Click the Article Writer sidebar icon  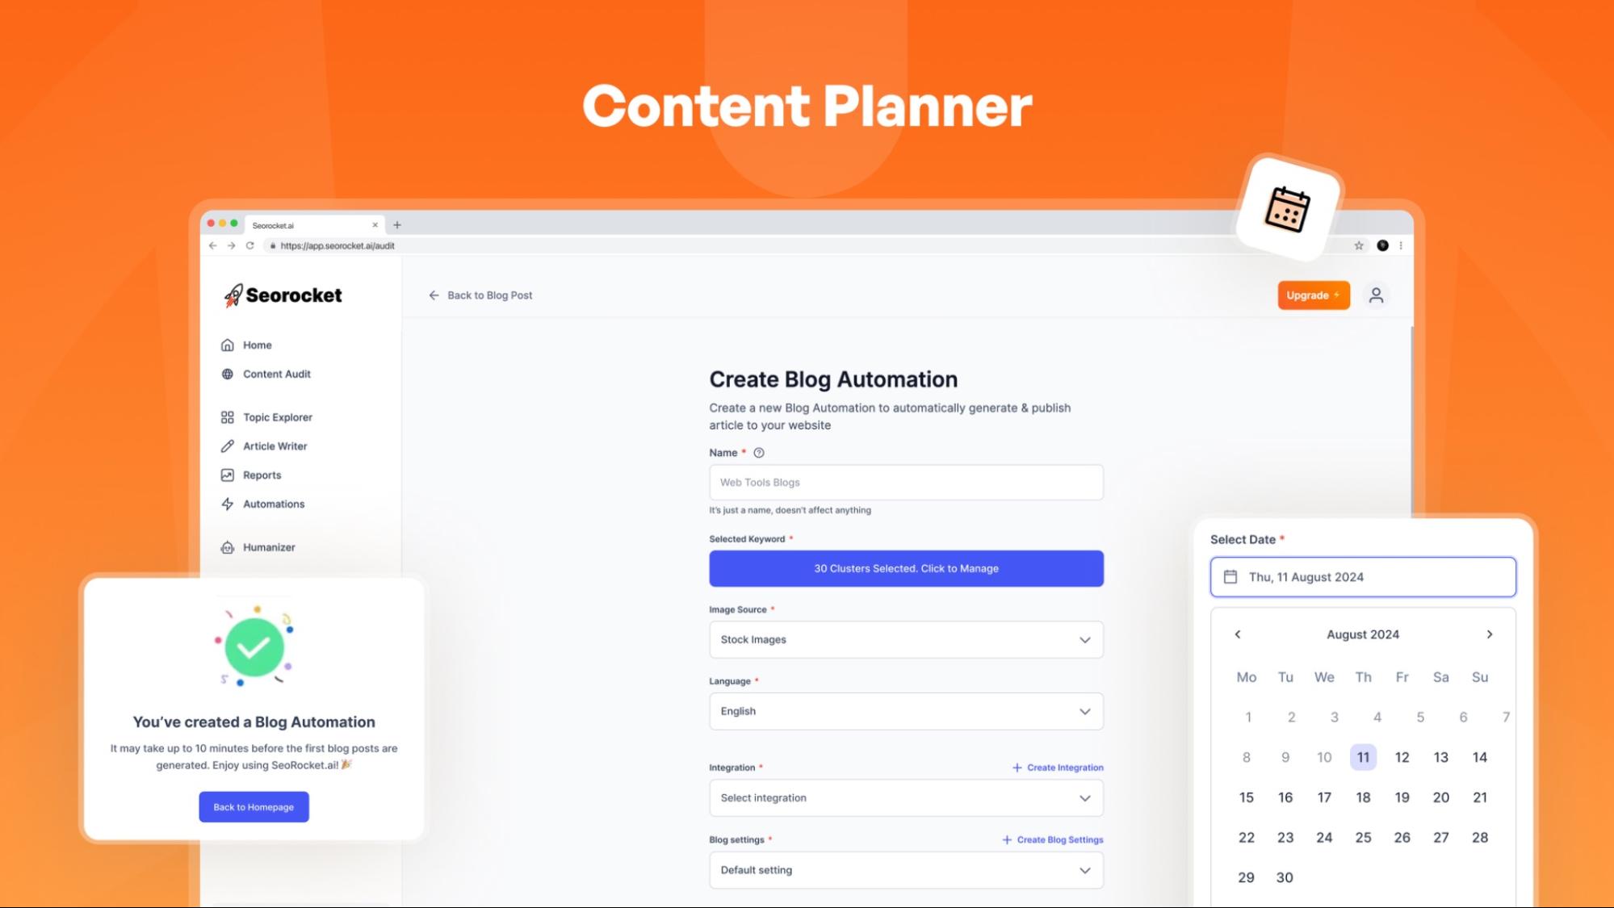point(227,446)
